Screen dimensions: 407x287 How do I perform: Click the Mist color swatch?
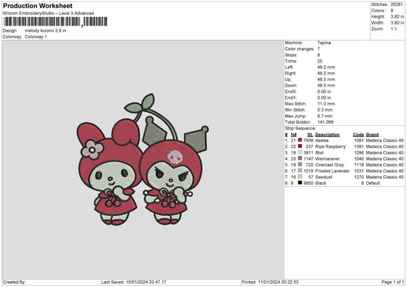(x=300, y=152)
